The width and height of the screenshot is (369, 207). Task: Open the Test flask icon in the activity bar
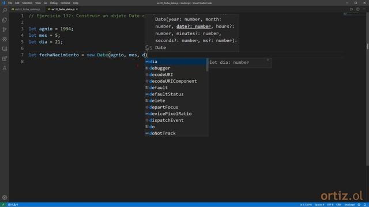(x=5, y=68)
